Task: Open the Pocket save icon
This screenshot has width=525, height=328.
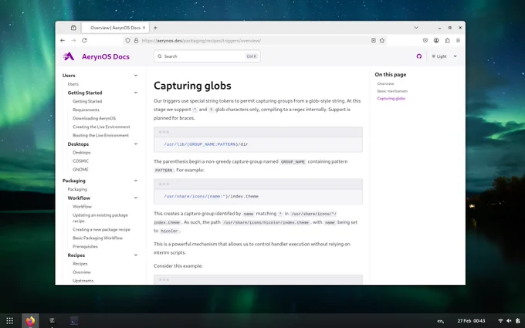Action: (x=425, y=40)
